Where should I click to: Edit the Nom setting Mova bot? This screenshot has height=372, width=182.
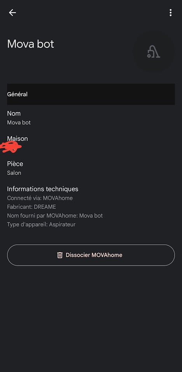coord(91,117)
